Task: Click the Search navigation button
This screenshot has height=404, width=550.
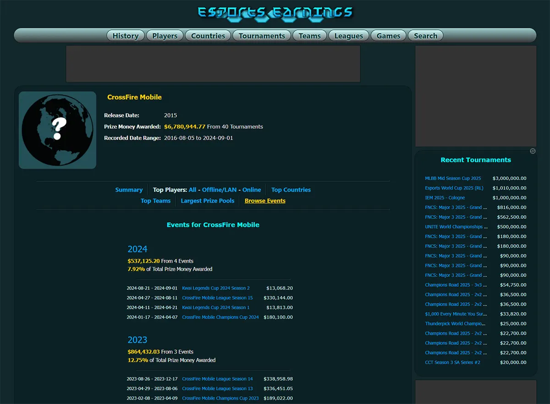Action: pyautogui.click(x=425, y=36)
